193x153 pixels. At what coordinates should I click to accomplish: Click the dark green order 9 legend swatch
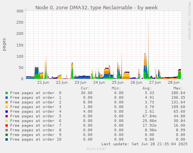pyautogui.click(x=7, y=135)
